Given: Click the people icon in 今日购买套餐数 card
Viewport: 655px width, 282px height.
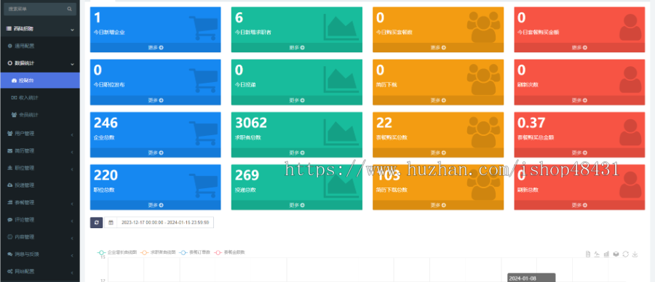Looking at the screenshot, I should point(483,27).
